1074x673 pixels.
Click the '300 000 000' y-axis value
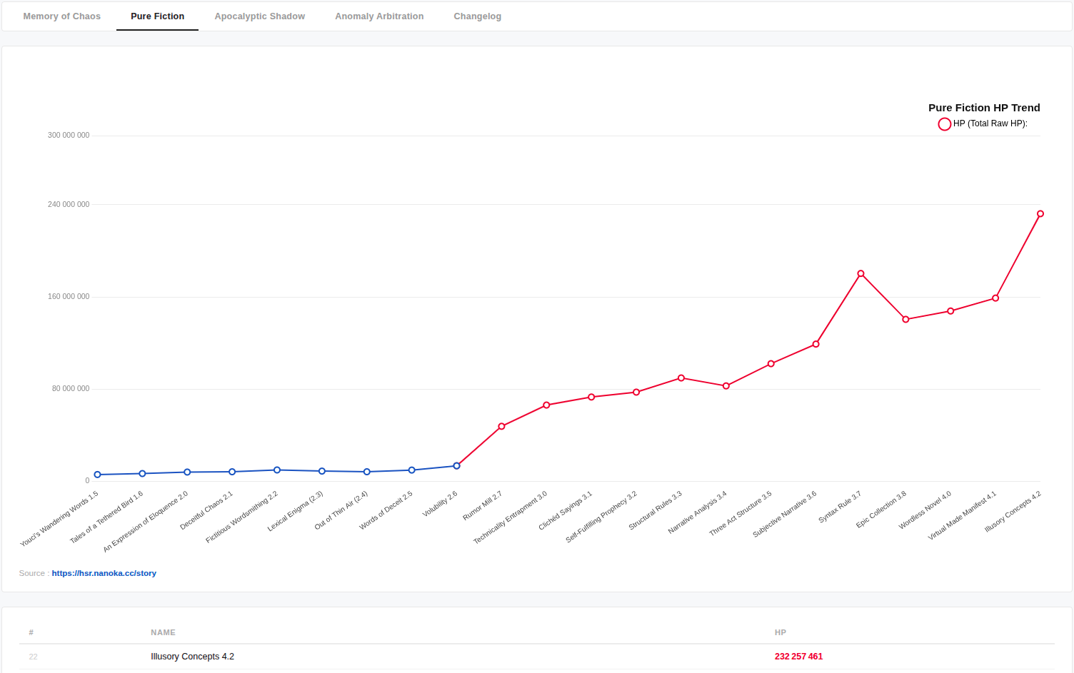(69, 136)
